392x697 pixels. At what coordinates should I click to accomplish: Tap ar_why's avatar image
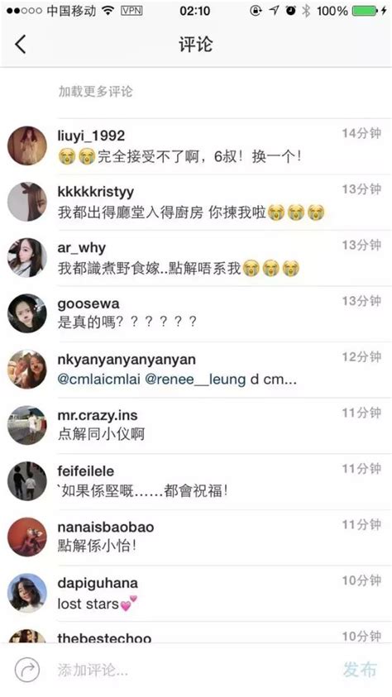click(27, 257)
